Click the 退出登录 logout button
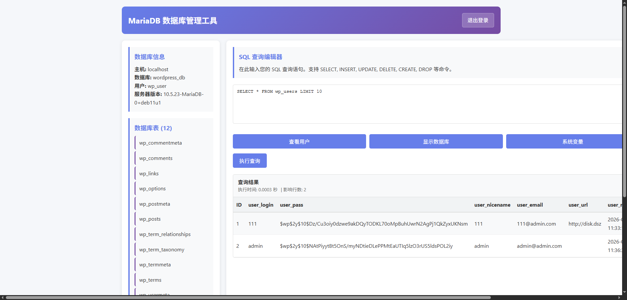This screenshot has height=300, width=627. [477, 20]
